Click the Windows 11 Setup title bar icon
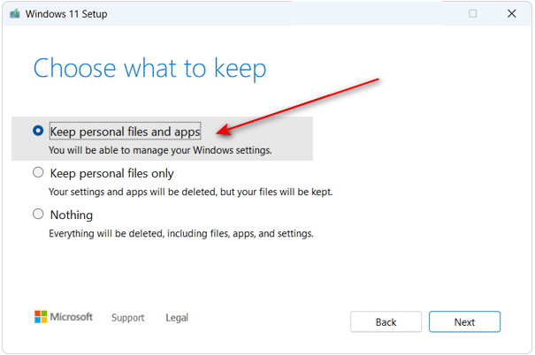The width and height of the screenshot is (535, 355). click(x=15, y=14)
